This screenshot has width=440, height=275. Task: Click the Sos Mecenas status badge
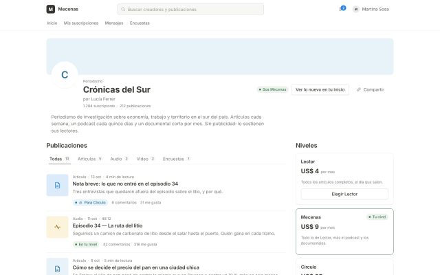[x=272, y=89]
